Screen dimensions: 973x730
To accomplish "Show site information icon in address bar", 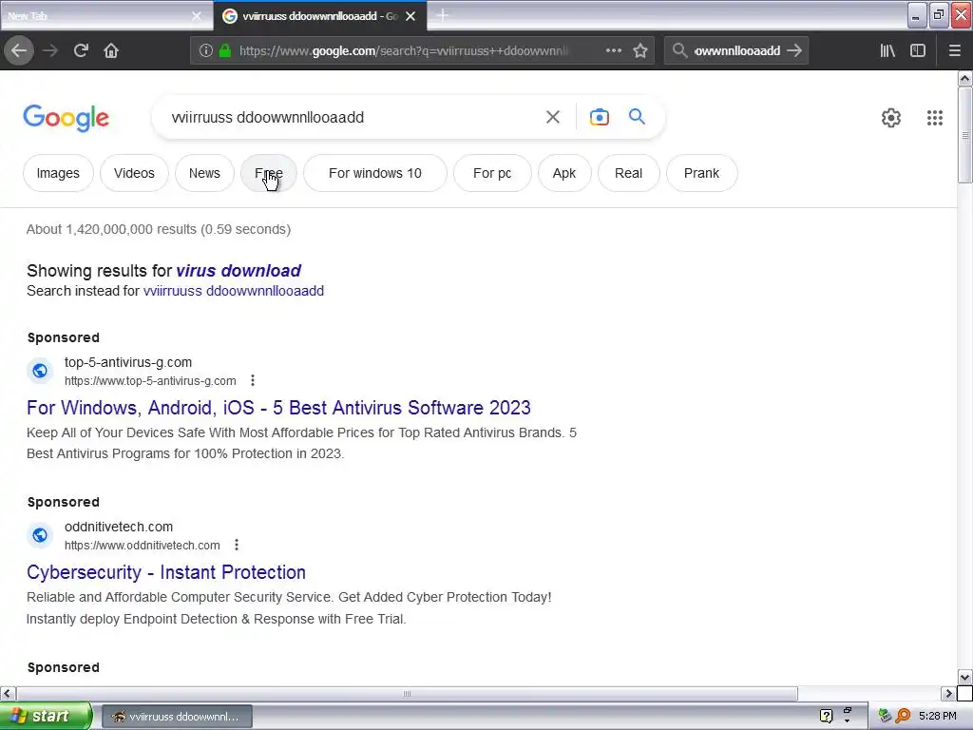I will (x=206, y=50).
